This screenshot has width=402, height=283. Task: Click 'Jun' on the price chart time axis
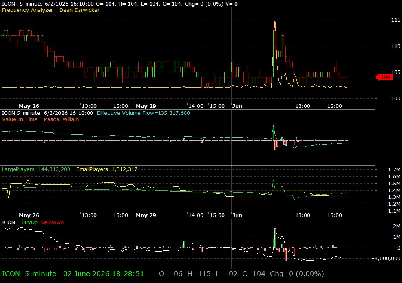coord(237,106)
